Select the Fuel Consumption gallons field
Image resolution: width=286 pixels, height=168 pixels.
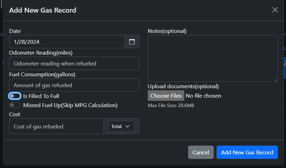[74, 85]
